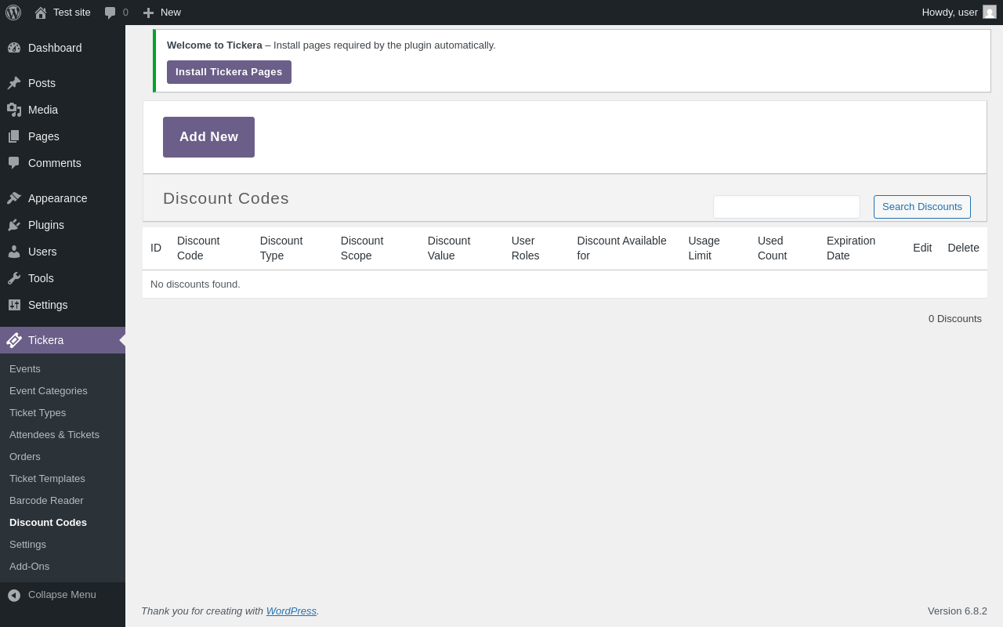Click the Test site home icon
The image size is (1003, 627).
41,13
